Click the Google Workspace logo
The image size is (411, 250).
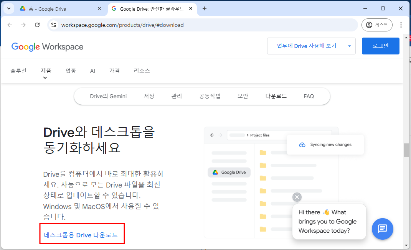tap(47, 47)
